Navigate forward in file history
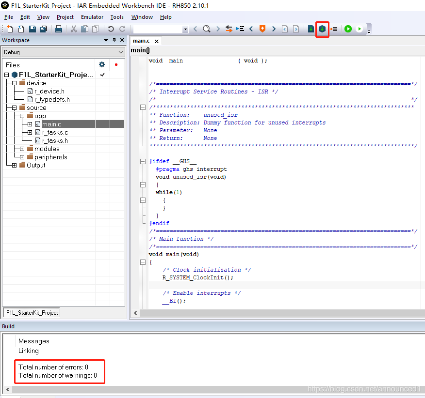This screenshot has width=425, height=398. pos(296,29)
